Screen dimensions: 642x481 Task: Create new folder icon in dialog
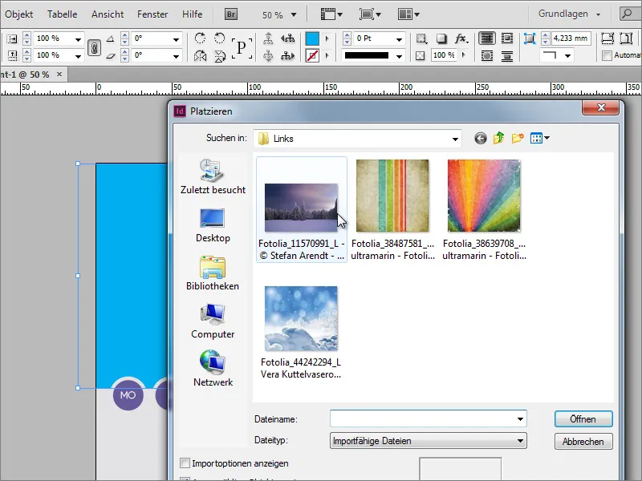[x=518, y=138]
